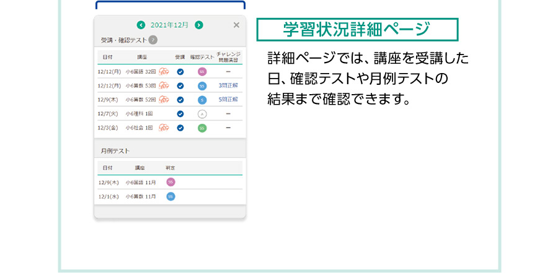558x273 pixels.
Task: Click the pink SS badge for 小6国語 11月 monthly test
Action: (x=171, y=182)
